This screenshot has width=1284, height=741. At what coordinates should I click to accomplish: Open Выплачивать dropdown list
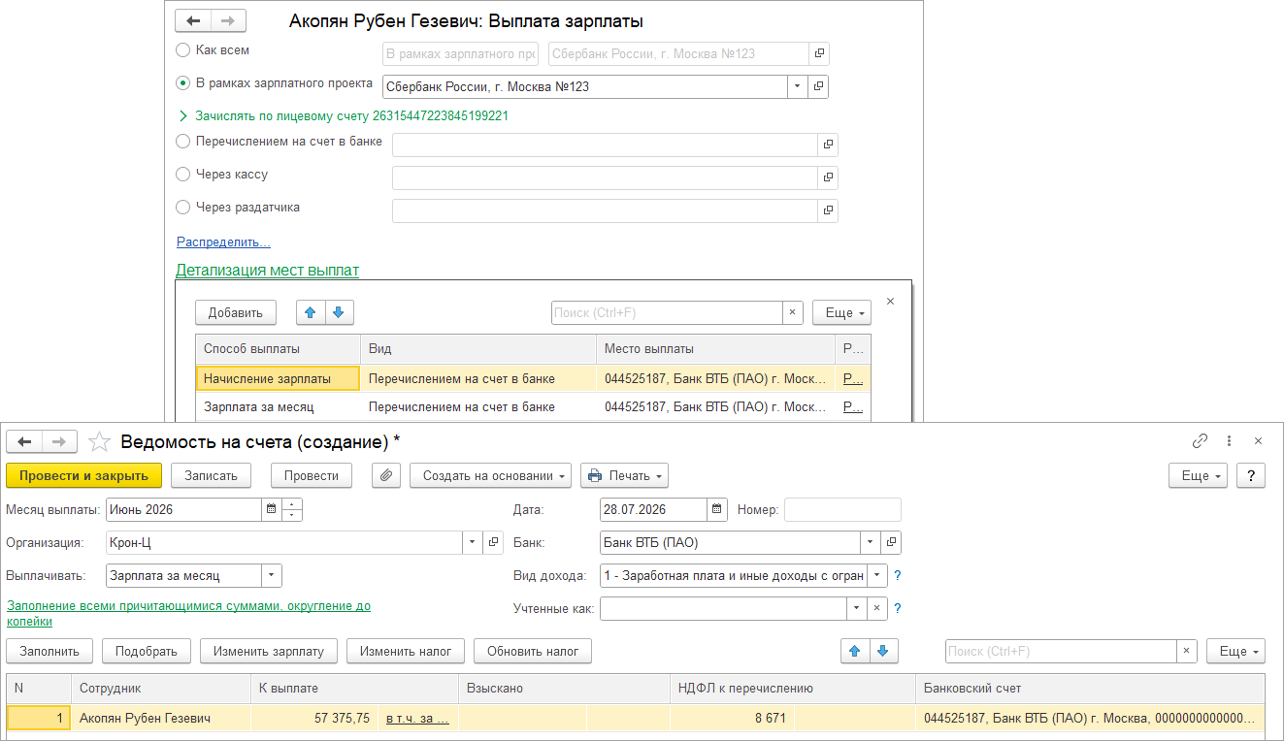click(x=272, y=575)
